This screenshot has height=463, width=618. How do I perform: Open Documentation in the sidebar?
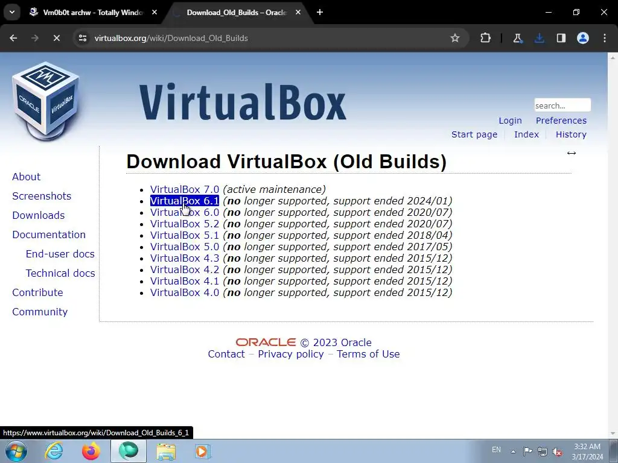(49, 235)
